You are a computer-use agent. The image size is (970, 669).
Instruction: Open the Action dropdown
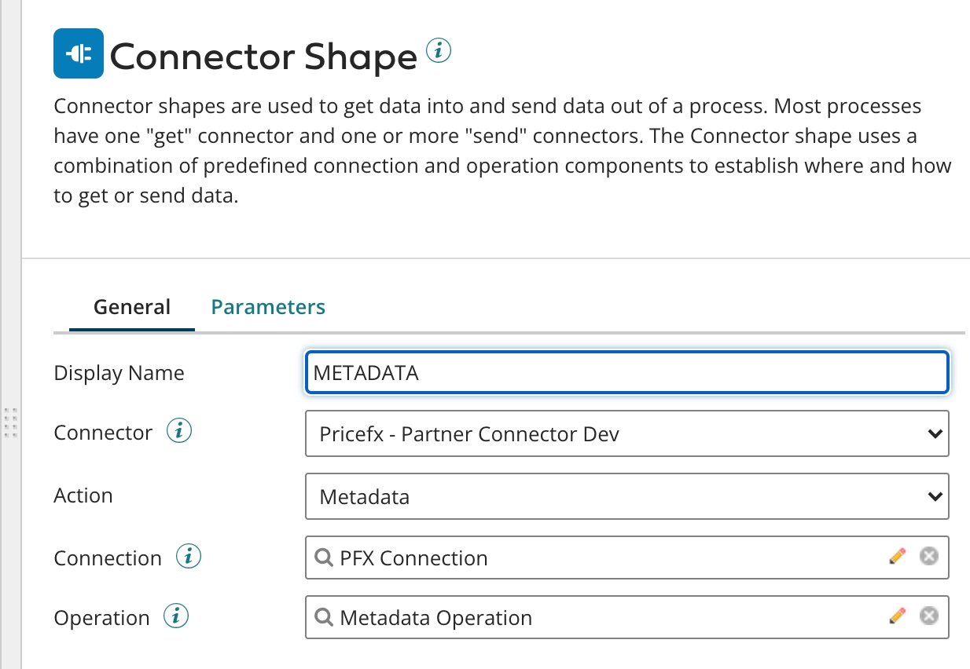click(x=934, y=495)
